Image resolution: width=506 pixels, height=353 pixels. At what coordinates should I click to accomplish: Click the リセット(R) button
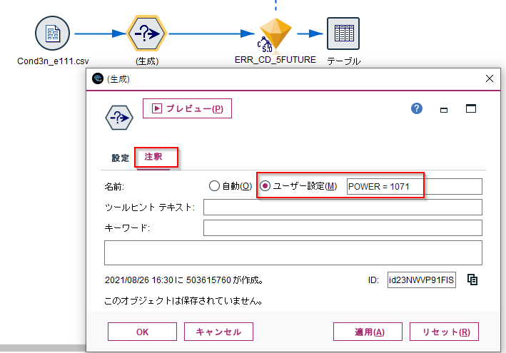(x=444, y=332)
